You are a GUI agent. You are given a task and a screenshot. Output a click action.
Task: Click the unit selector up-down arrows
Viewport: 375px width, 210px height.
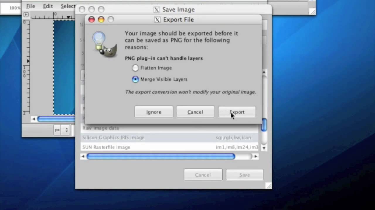(x=67, y=130)
